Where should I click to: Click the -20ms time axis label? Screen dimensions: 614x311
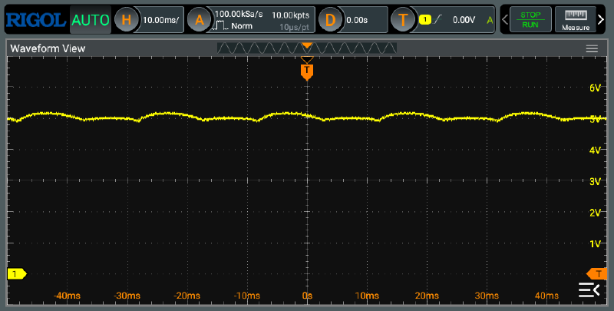tap(187, 296)
